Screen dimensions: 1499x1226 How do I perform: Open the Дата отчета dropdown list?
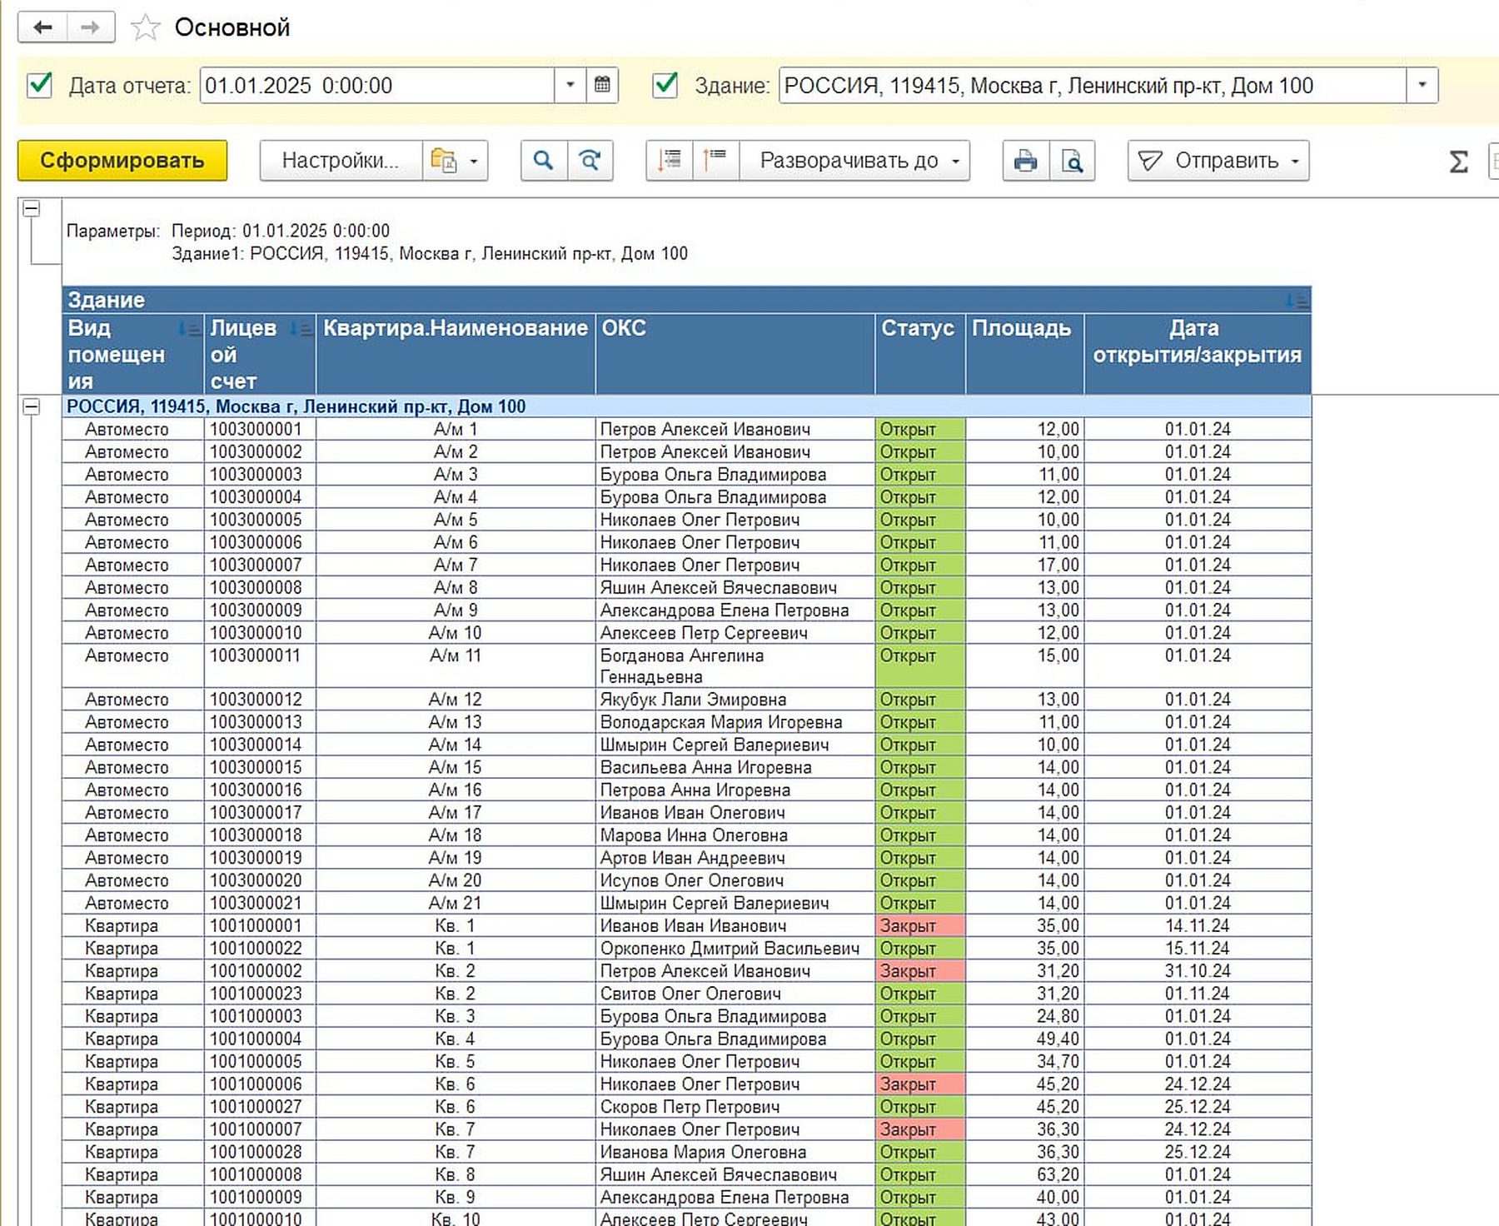tap(570, 85)
